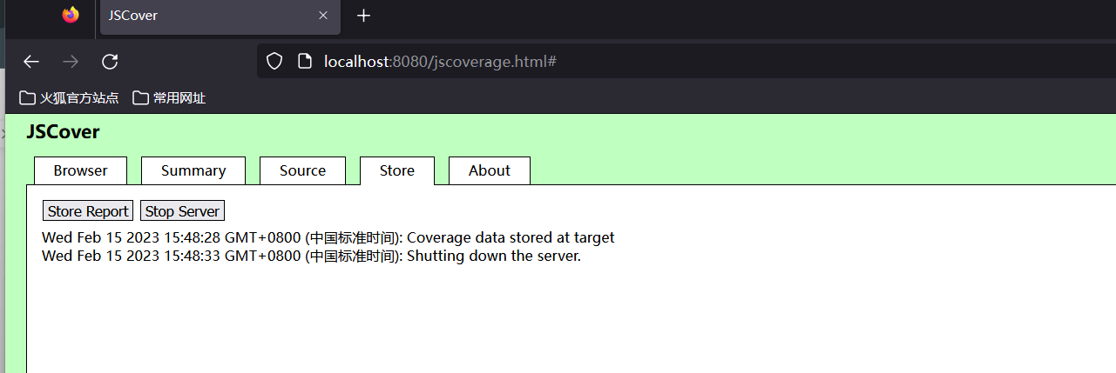1116x373 pixels.
Task: Open the About tab
Action: pyautogui.click(x=489, y=170)
